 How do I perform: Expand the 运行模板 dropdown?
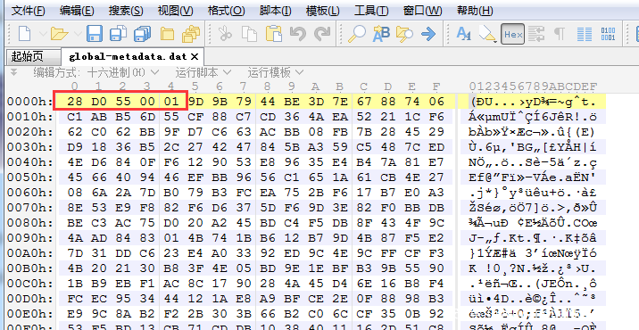point(276,73)
